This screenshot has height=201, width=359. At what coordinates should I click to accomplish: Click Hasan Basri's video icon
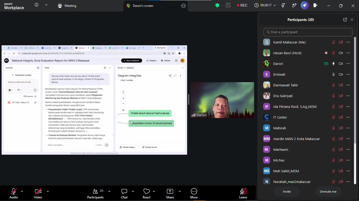341,53
